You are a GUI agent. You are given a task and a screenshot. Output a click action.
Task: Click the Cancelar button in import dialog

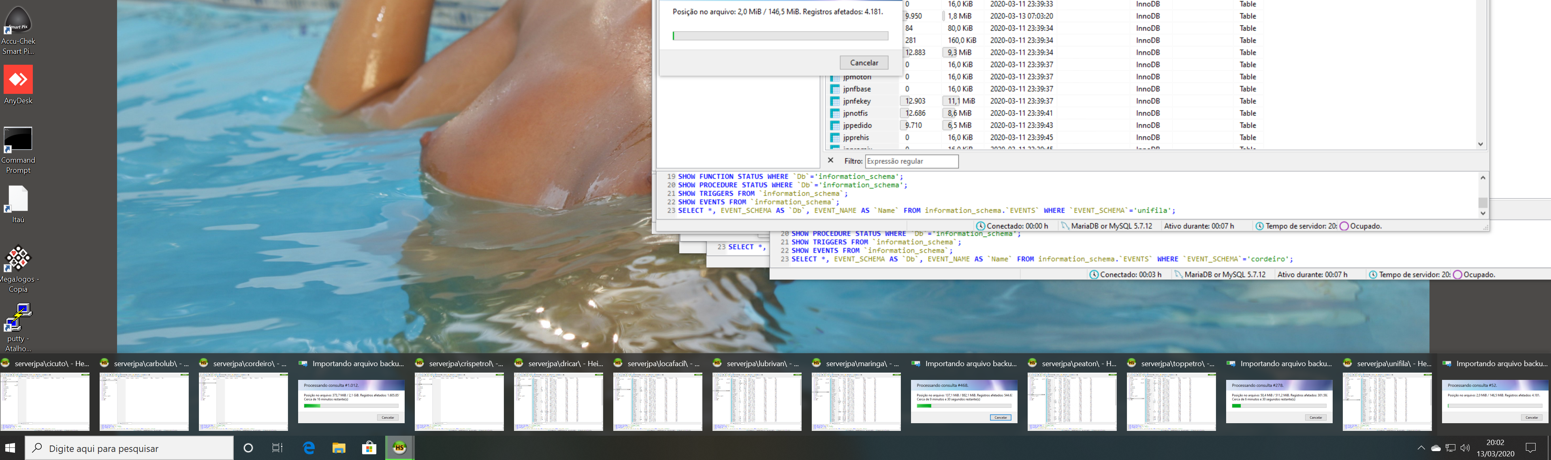864,63
